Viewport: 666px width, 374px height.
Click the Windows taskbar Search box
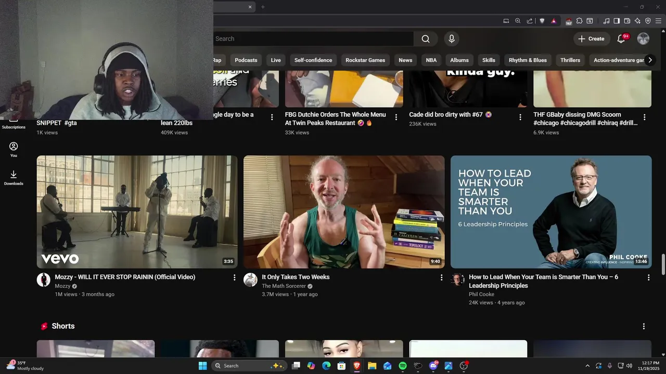249,366
